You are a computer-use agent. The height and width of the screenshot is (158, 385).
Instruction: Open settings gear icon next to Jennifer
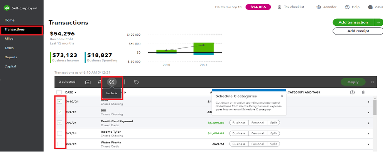click(x=319, y=7)
